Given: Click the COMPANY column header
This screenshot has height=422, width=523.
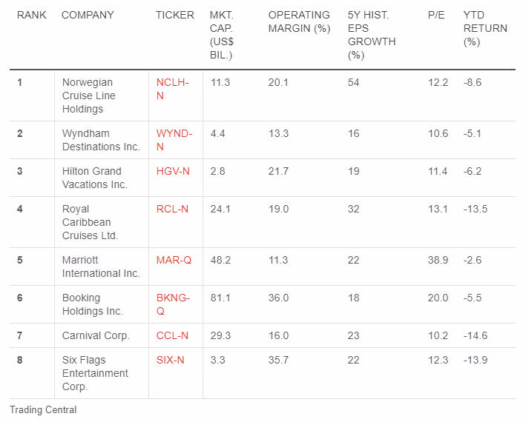Looking at the screenshot, I should coord(88,15).
